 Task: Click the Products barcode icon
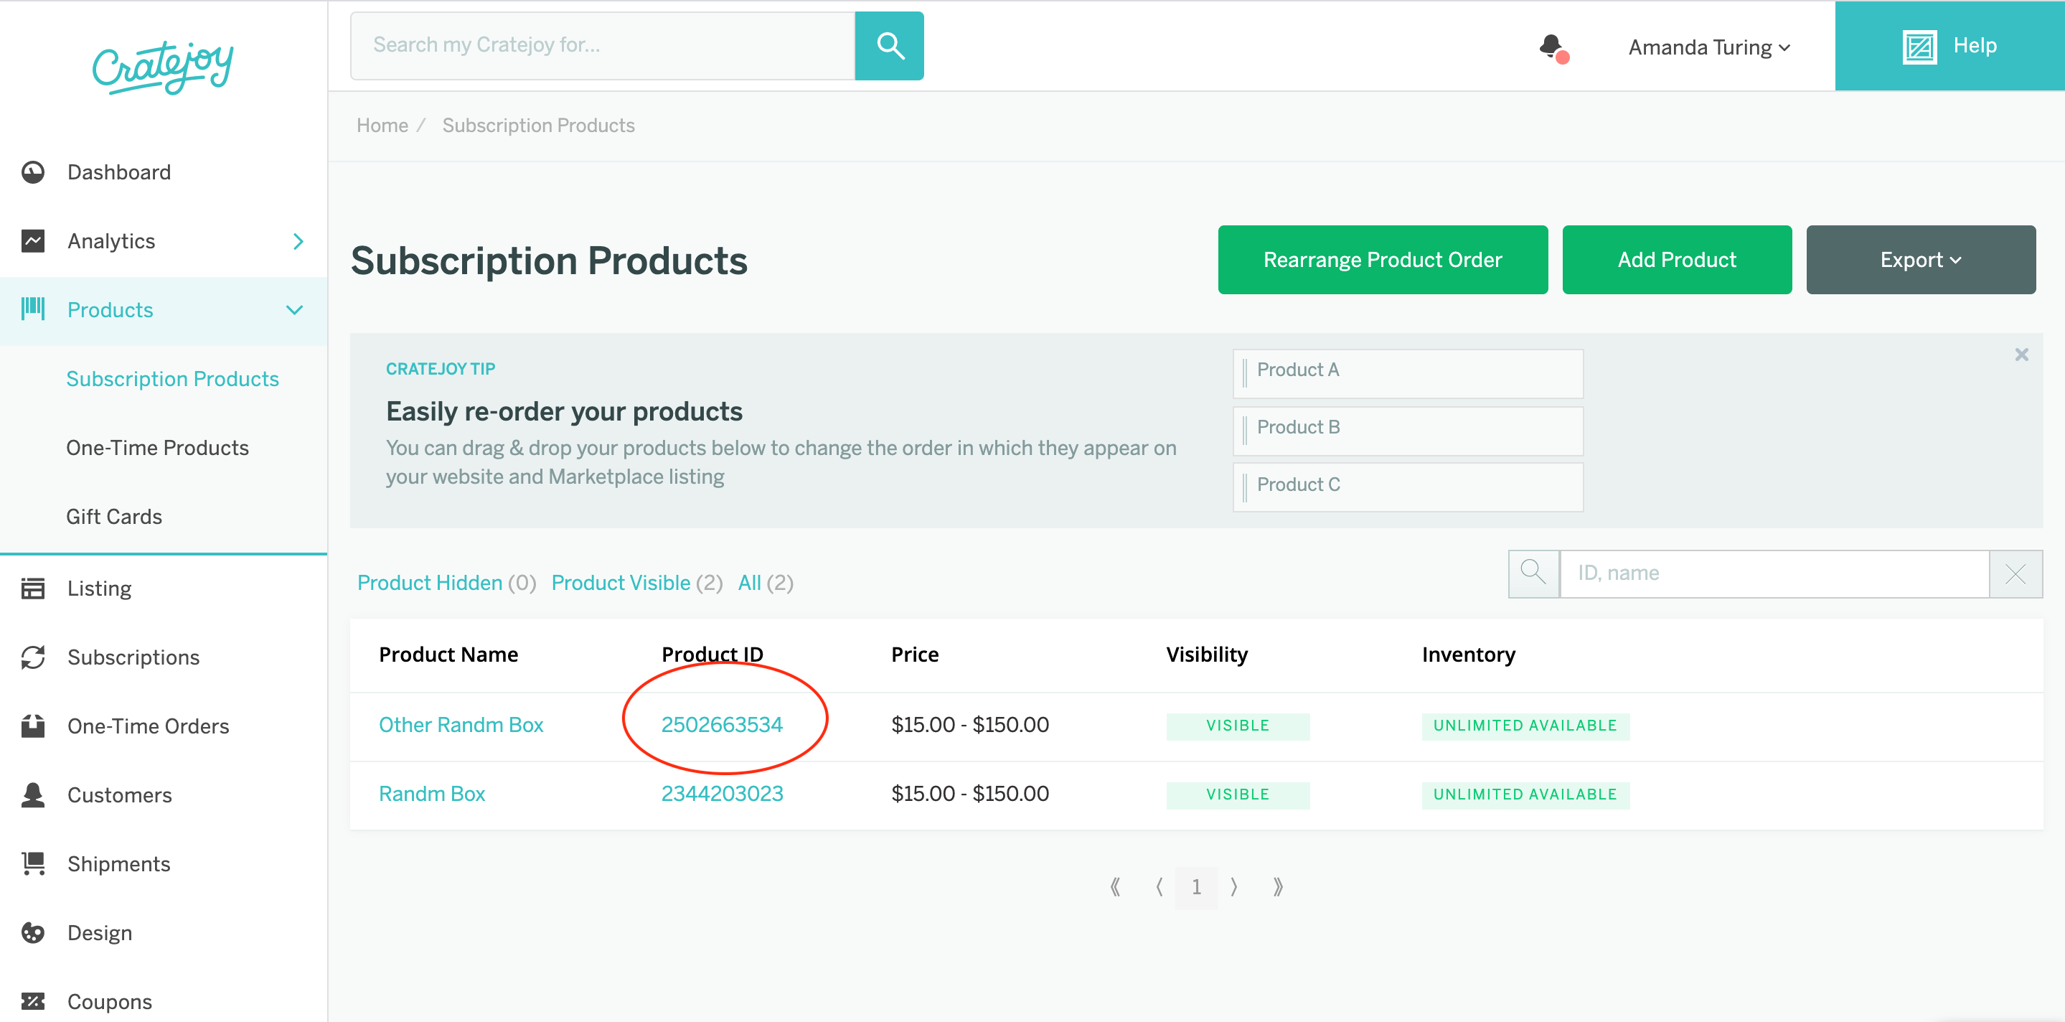(x=33, y=309)
